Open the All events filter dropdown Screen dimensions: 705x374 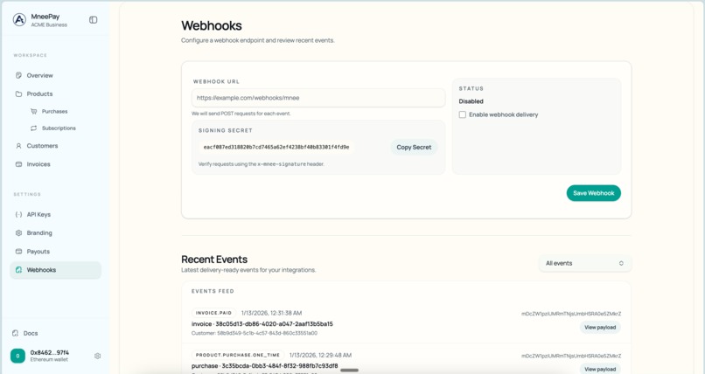click(x=585, y=263)
